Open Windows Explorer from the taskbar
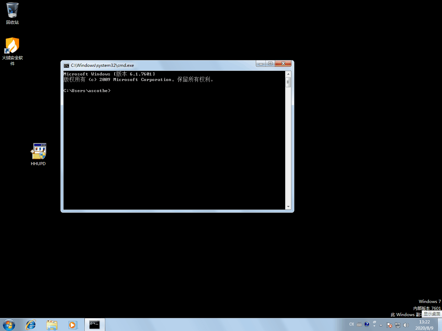Screen dimensions: 442x331 point(52,325)
